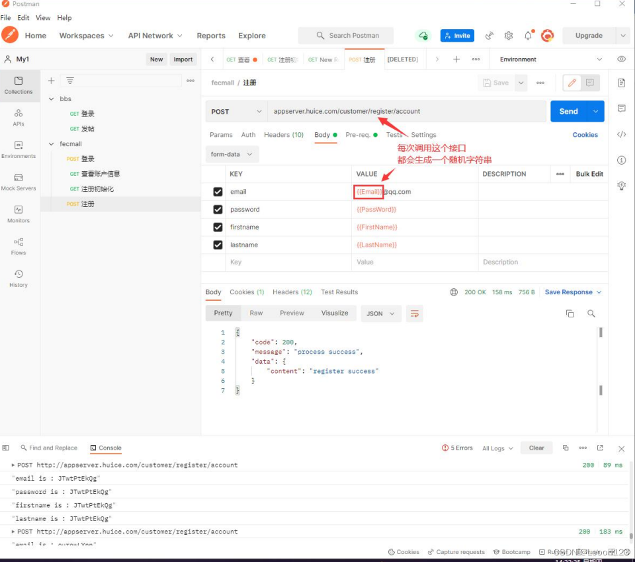639x562 pixels.
Task: Select the POST 注册 request in fecmall
Action: 120,204
